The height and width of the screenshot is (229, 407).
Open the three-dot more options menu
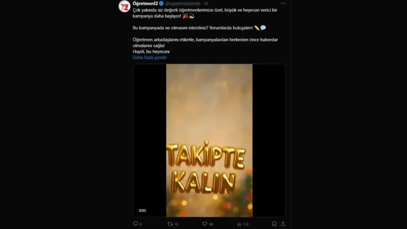pos(283,3)
